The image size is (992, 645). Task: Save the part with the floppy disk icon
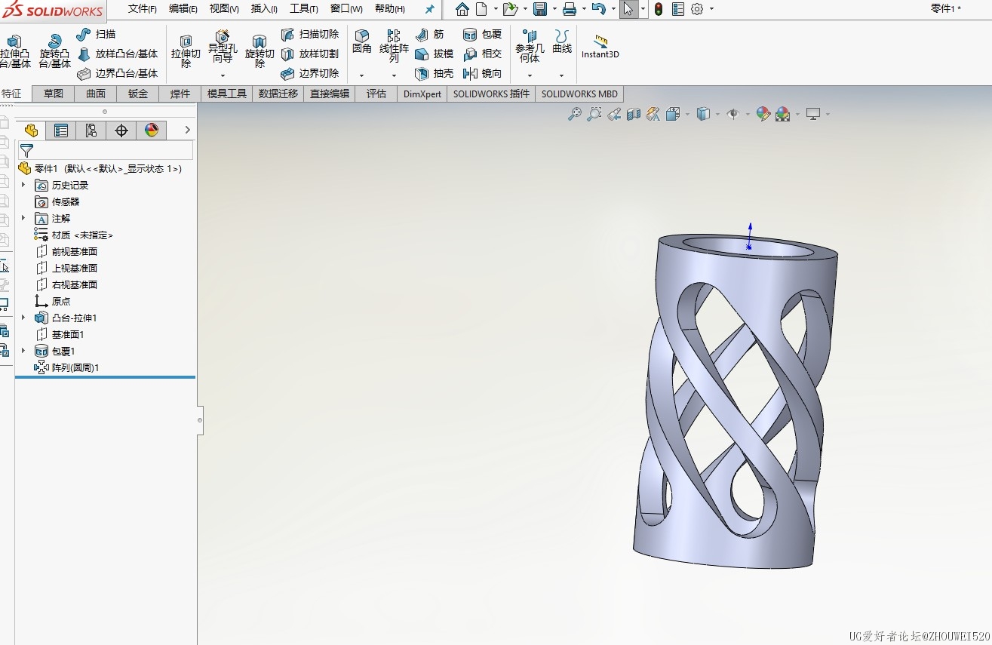(x=540, y=9)
